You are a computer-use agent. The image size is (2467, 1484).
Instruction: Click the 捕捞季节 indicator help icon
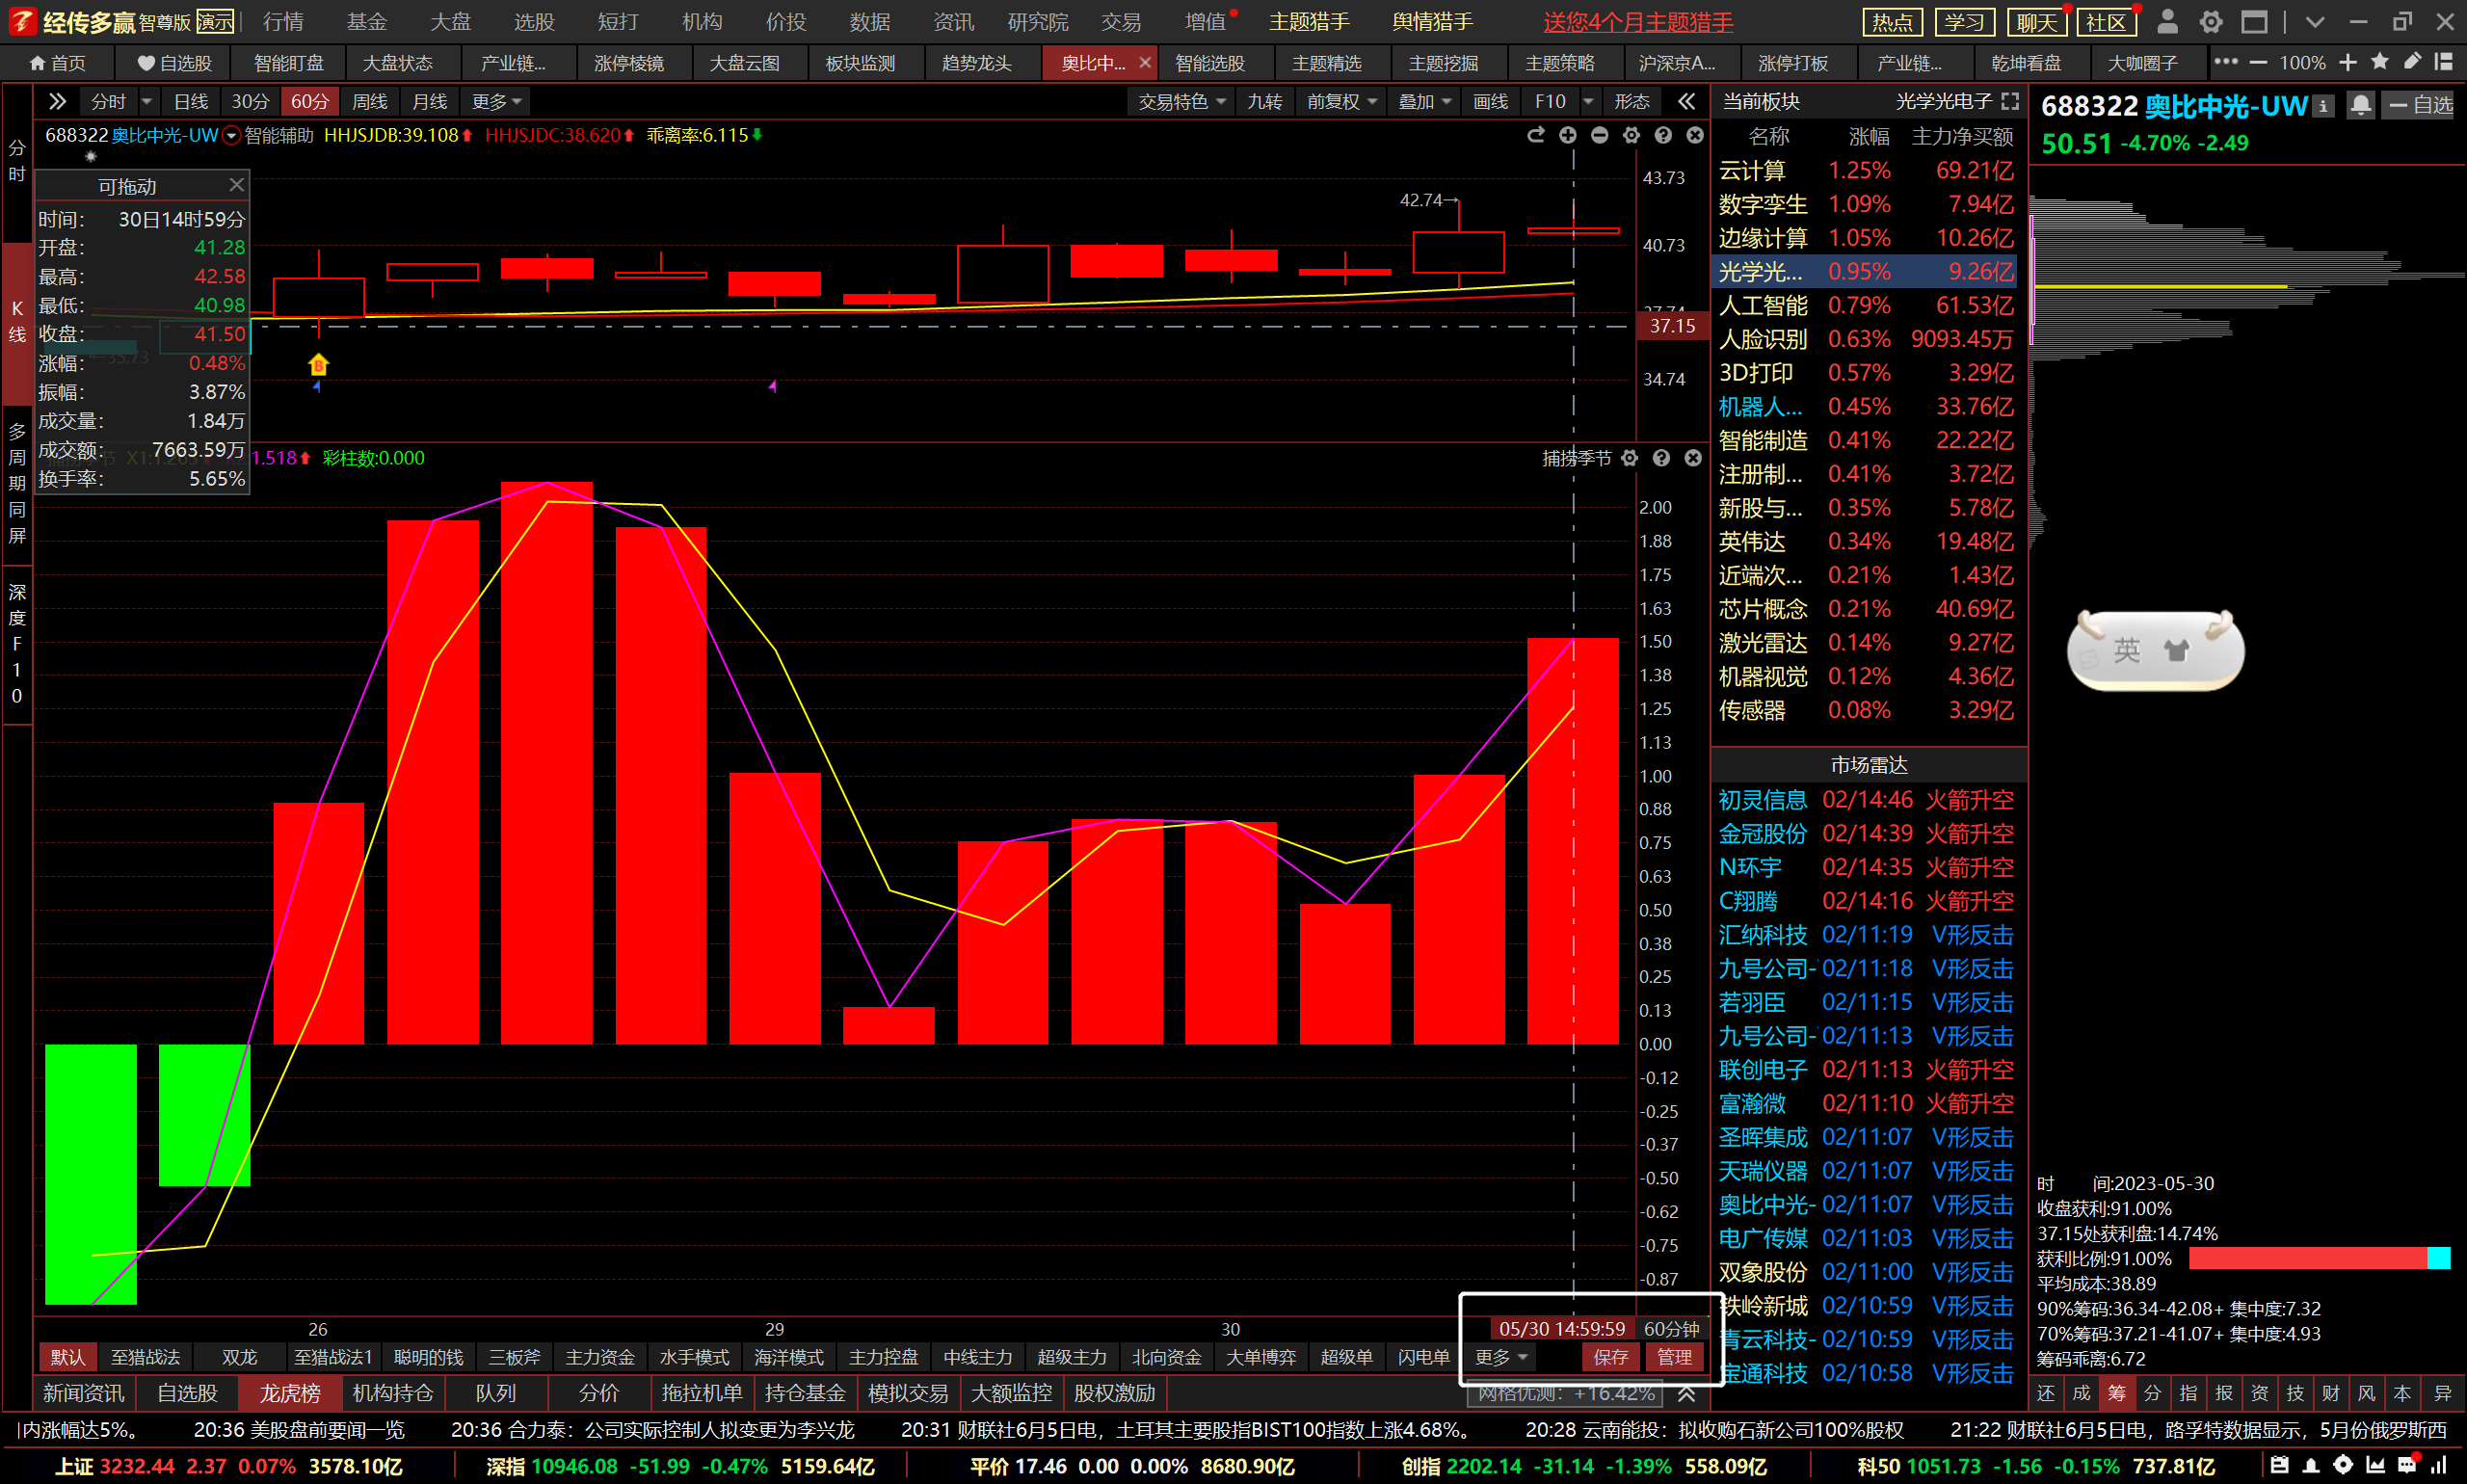coord(1661,458)
